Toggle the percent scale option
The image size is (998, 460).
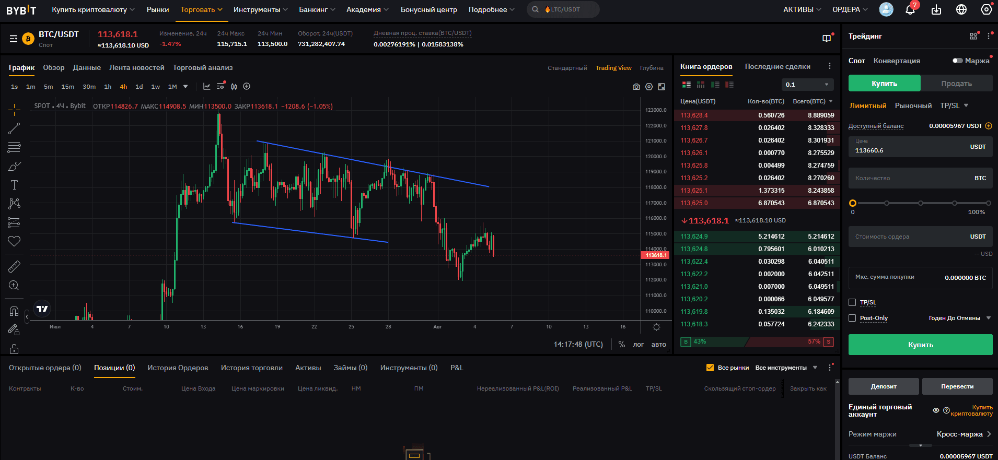(622, 345)
